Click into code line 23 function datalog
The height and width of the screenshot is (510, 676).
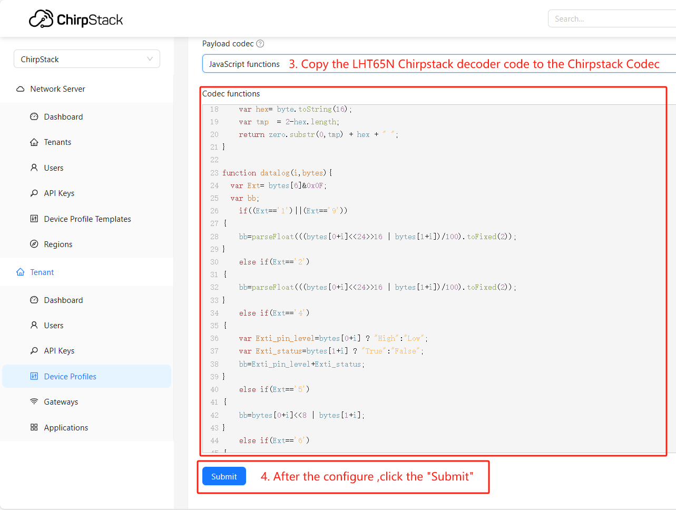pos(277,173)
